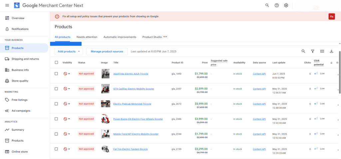Image resolution: width=341 pixels, height=159 pixels.
Task: Expand visibility dropdown for Power-Buggy DX row
Action: point(69,119)
